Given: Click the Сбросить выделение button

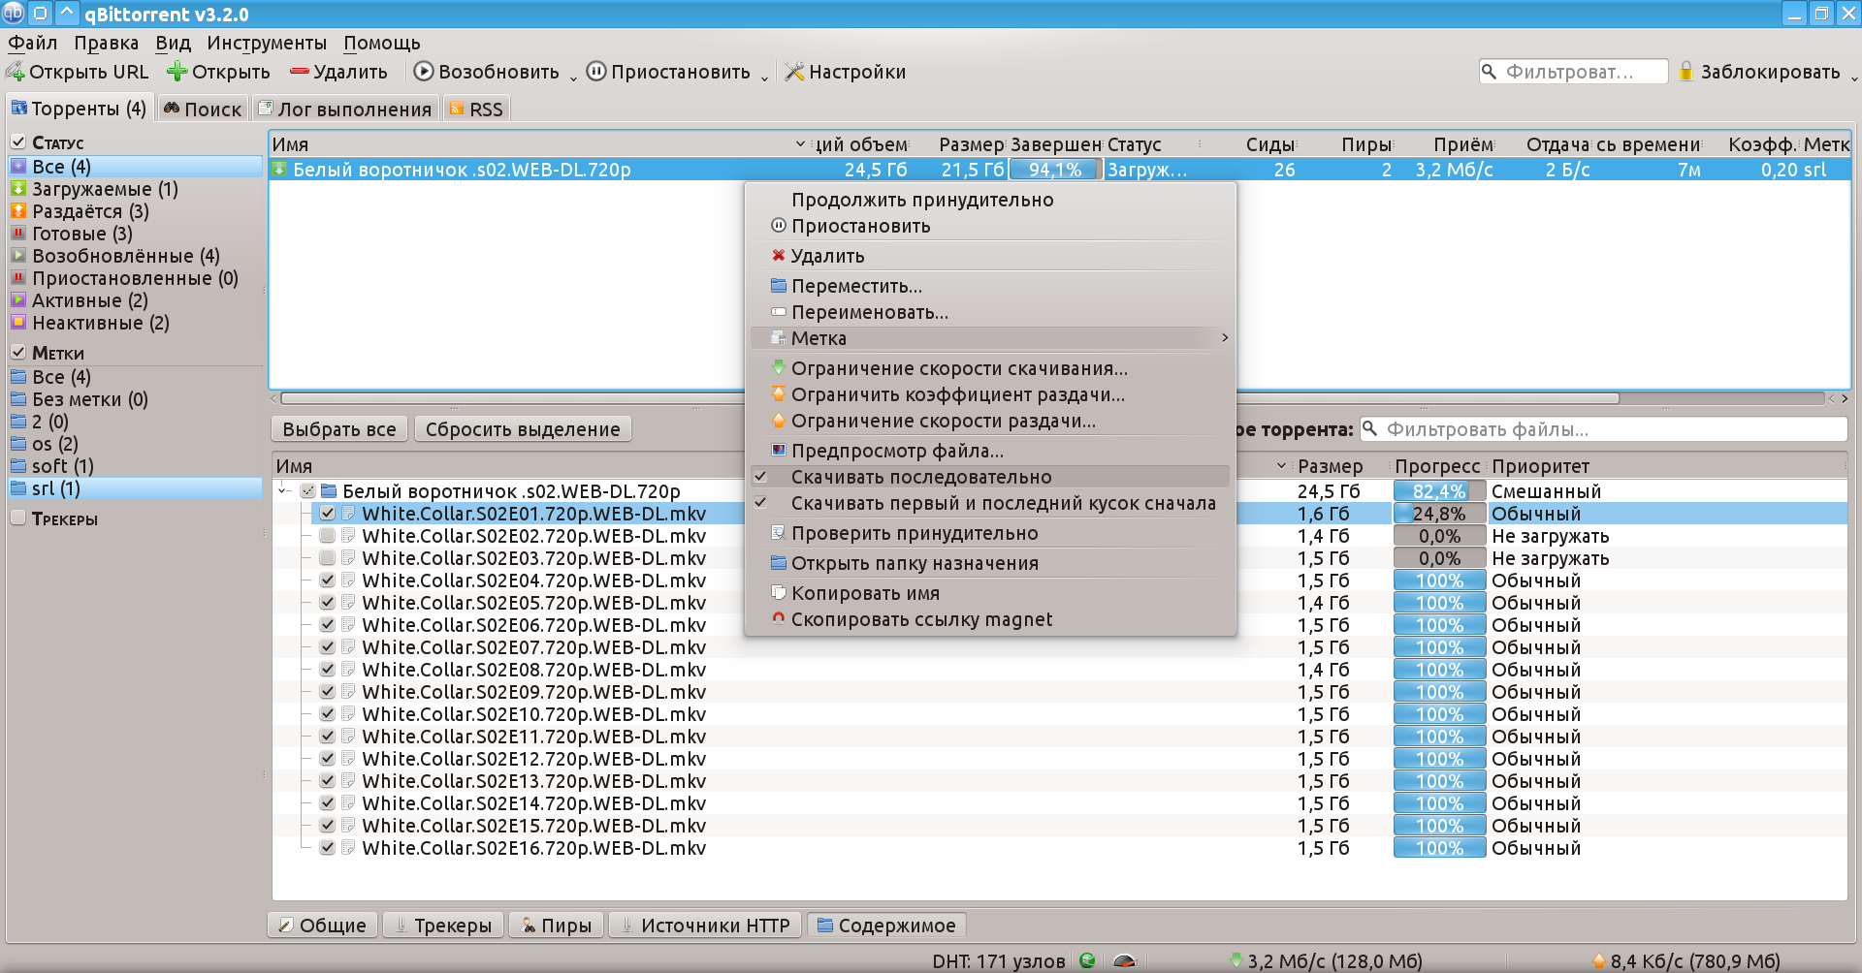Looking at the screenshot, I should (x=523, y=429).
